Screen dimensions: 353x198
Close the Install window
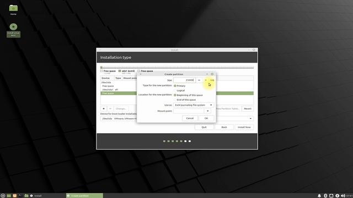tap(254, 50)
